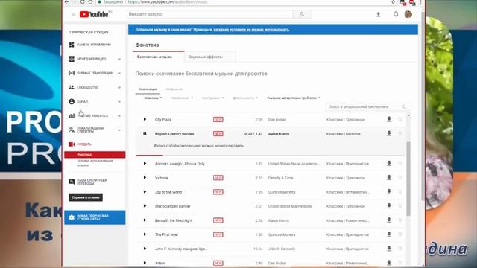Download the Victoria track
The width and height of the screenshot is (477, 268).
tap(389, 177)
